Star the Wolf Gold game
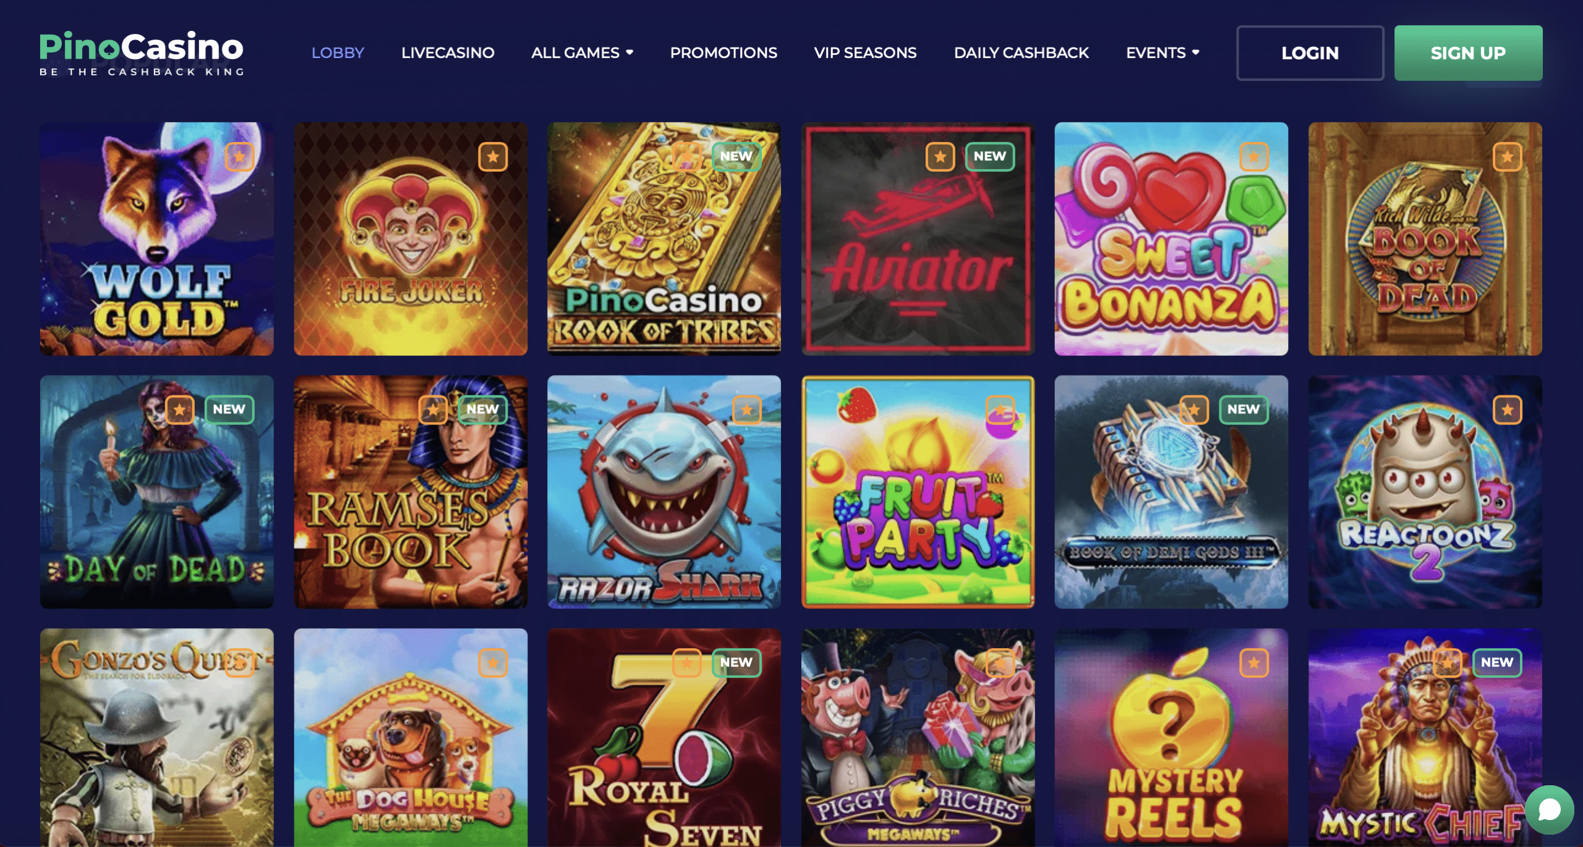 [239, 157]
